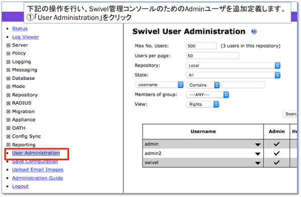
Task: Click the Max No. Users field
Action: tap(201, 46)
